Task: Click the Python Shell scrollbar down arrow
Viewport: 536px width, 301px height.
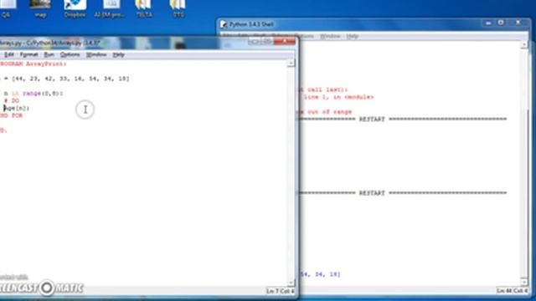Action: [524, 282]
